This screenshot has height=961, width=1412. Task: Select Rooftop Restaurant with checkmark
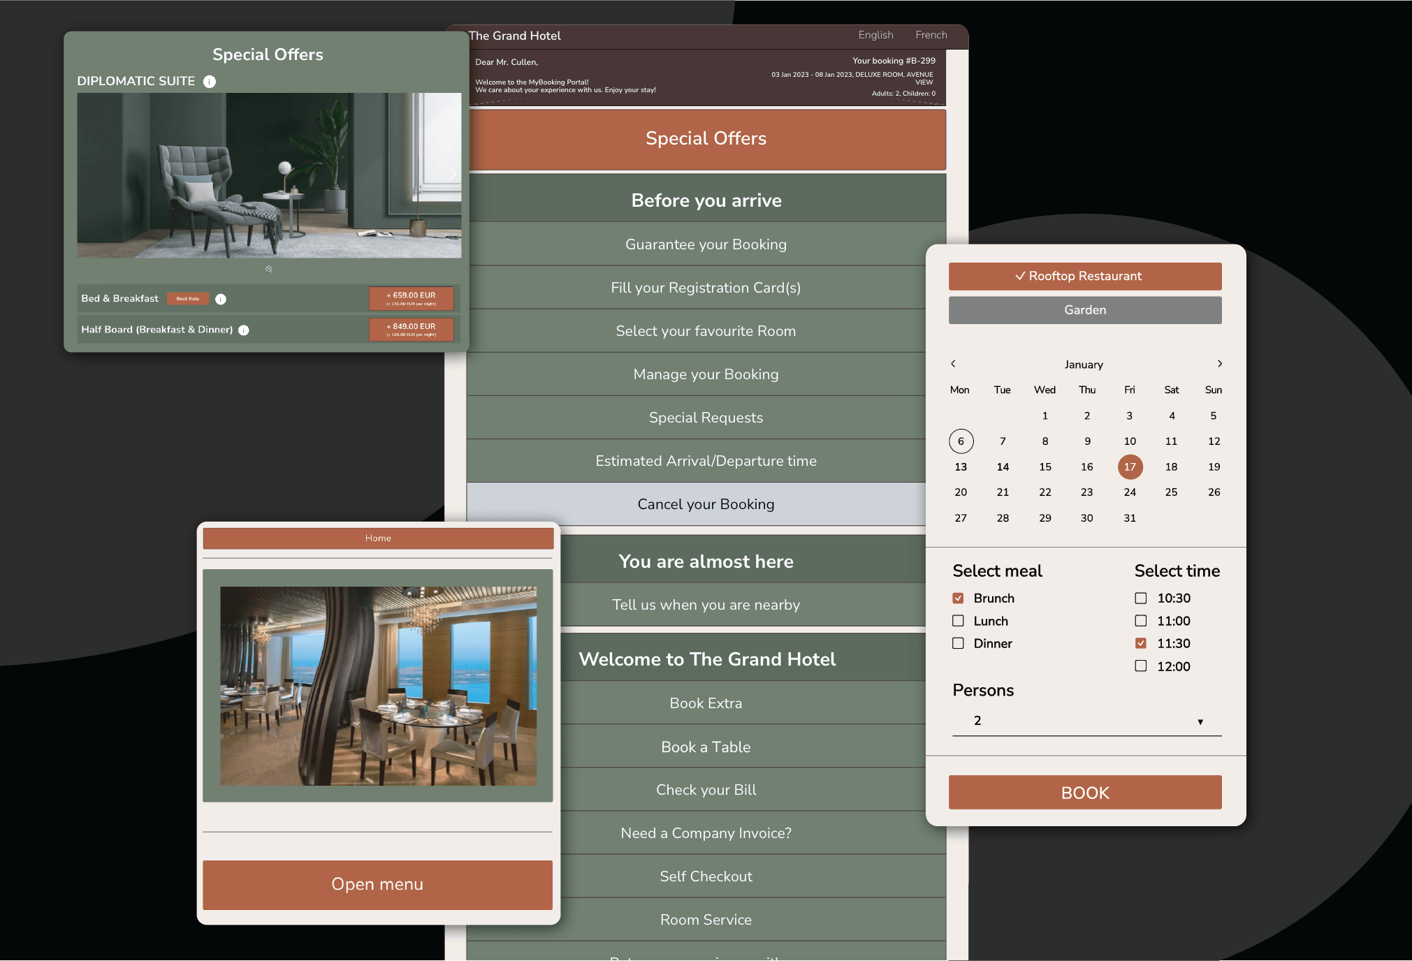click(x=1084, y=277)
